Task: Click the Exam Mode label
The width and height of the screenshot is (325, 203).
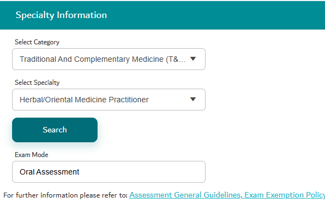Action: [x=31, y=155]
